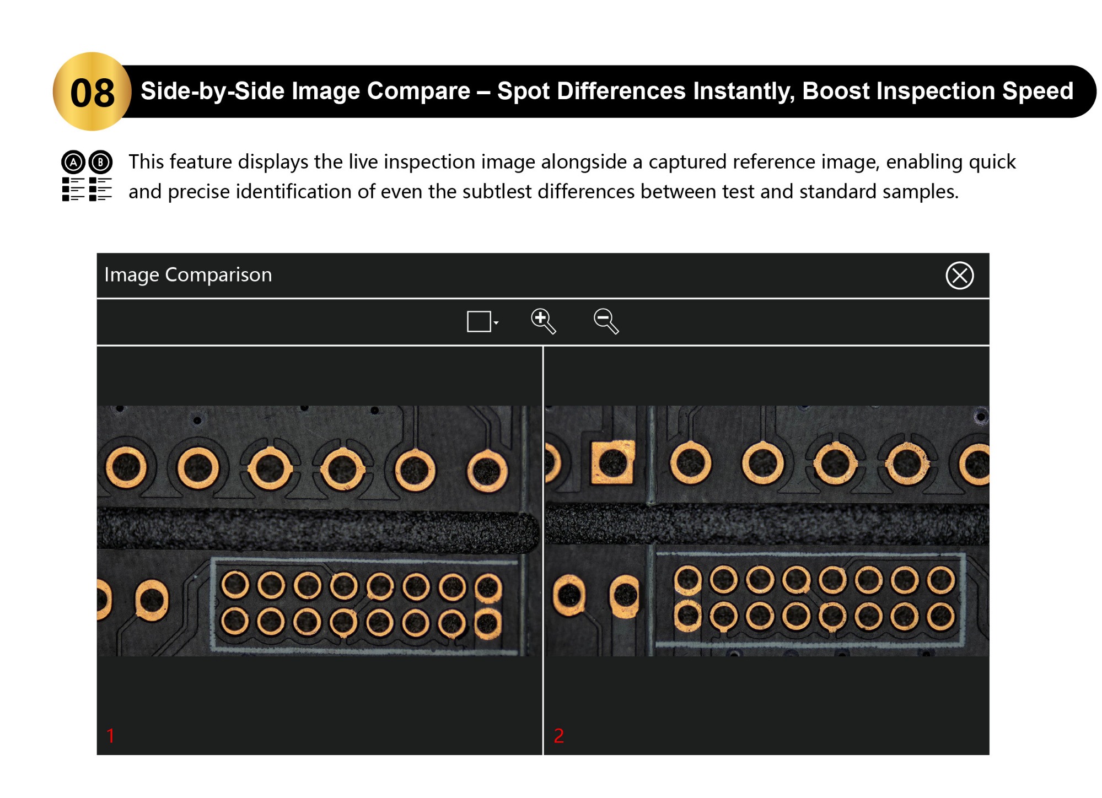The width and height of the screenshot is (1102, 798).
Task: Click the zoom out magnifier icon
Action: (605, 321)
